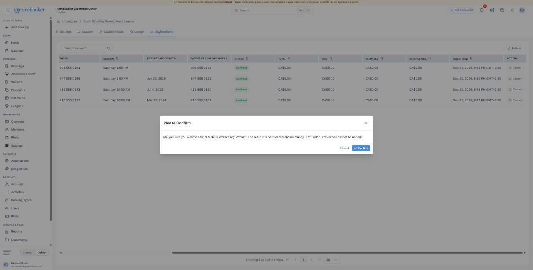The height and width of the screenshot is (270, 533).
Task: Confirm the registration cancellation
Action: (361, 148)
